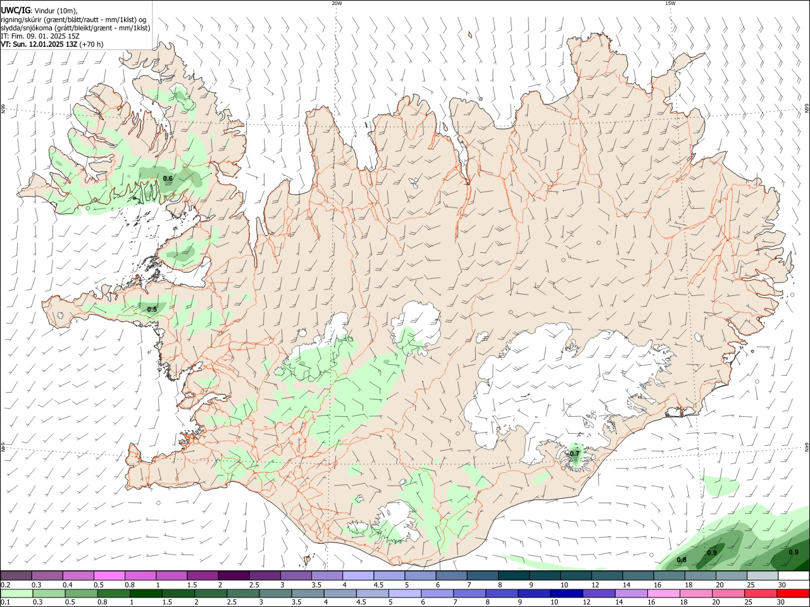Click the 0.4 number label under the upper legend

68,585
